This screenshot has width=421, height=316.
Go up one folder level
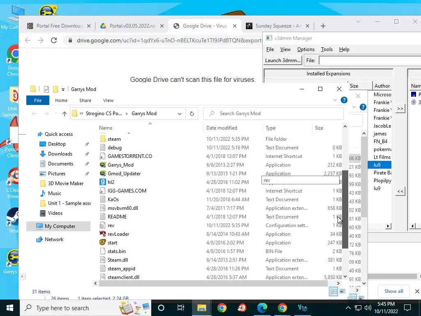coord(65,114)
